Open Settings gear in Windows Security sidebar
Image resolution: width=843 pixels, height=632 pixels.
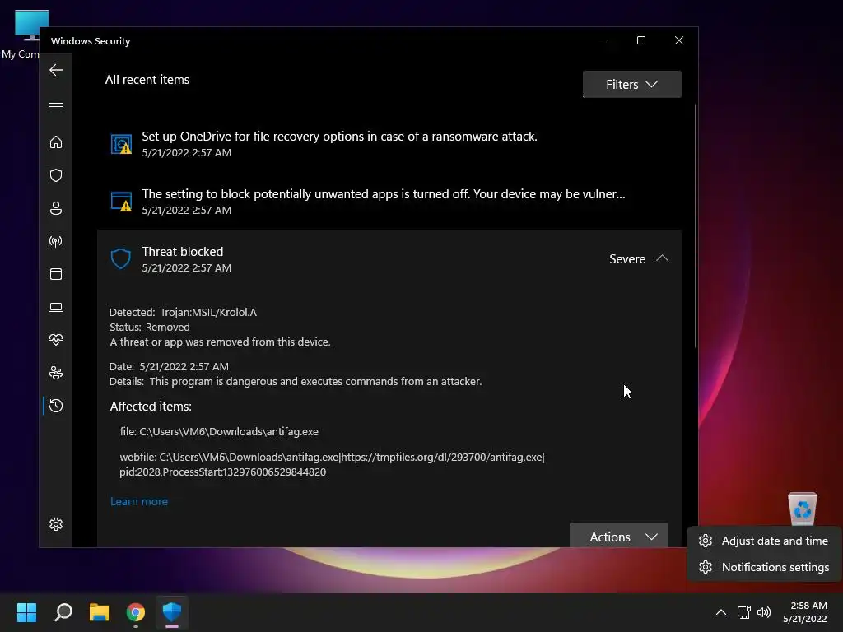56,524
